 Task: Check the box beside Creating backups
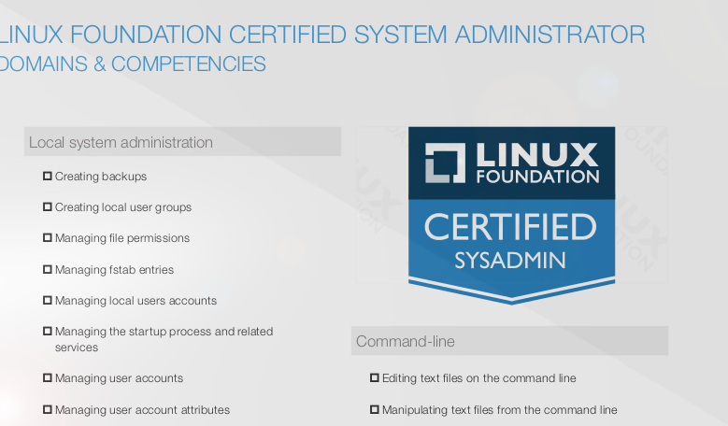pyautogui.click(x=48, y=176)
